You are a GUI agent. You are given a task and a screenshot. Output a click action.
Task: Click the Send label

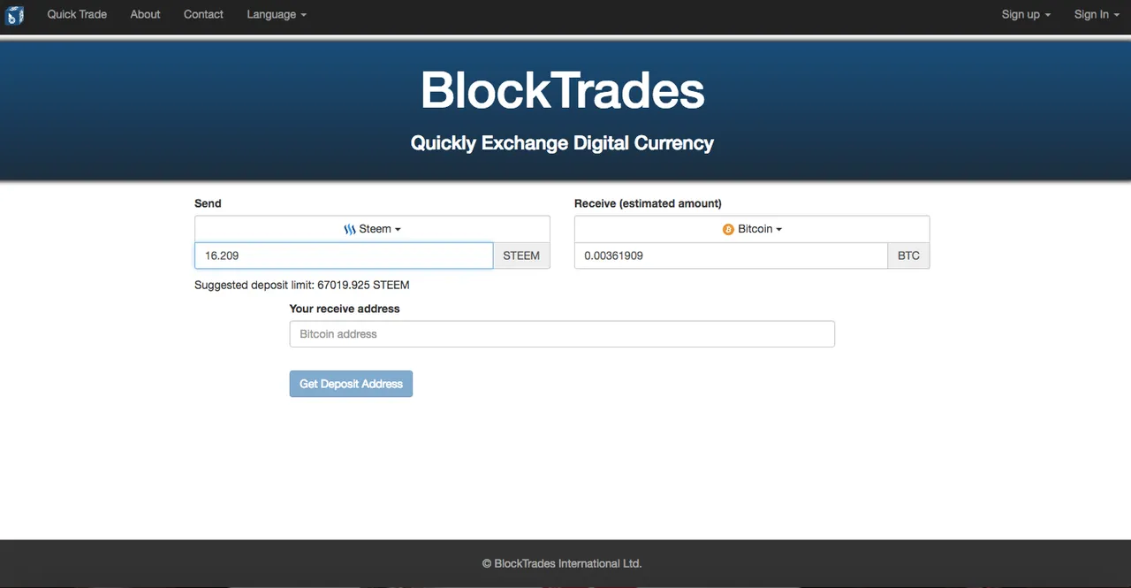tap(208, 203)
